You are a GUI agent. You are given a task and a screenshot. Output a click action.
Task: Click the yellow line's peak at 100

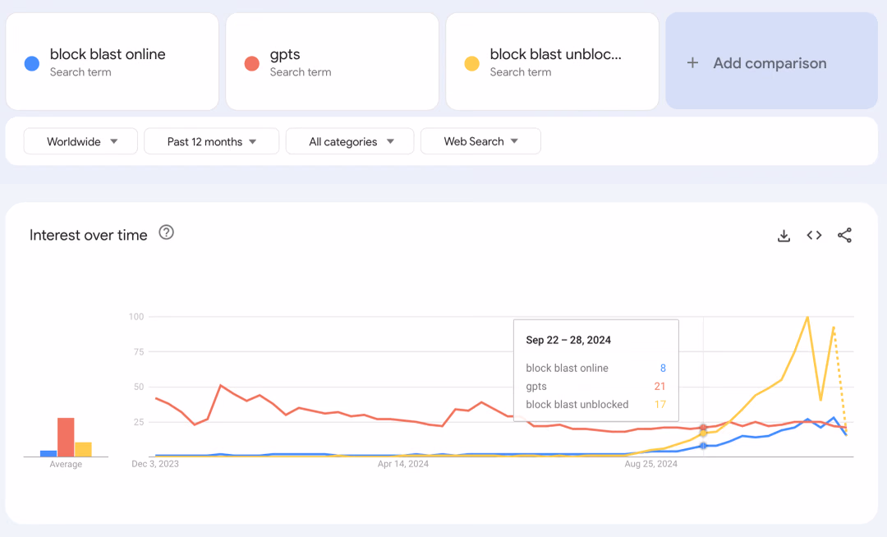(x=807, y=317)
